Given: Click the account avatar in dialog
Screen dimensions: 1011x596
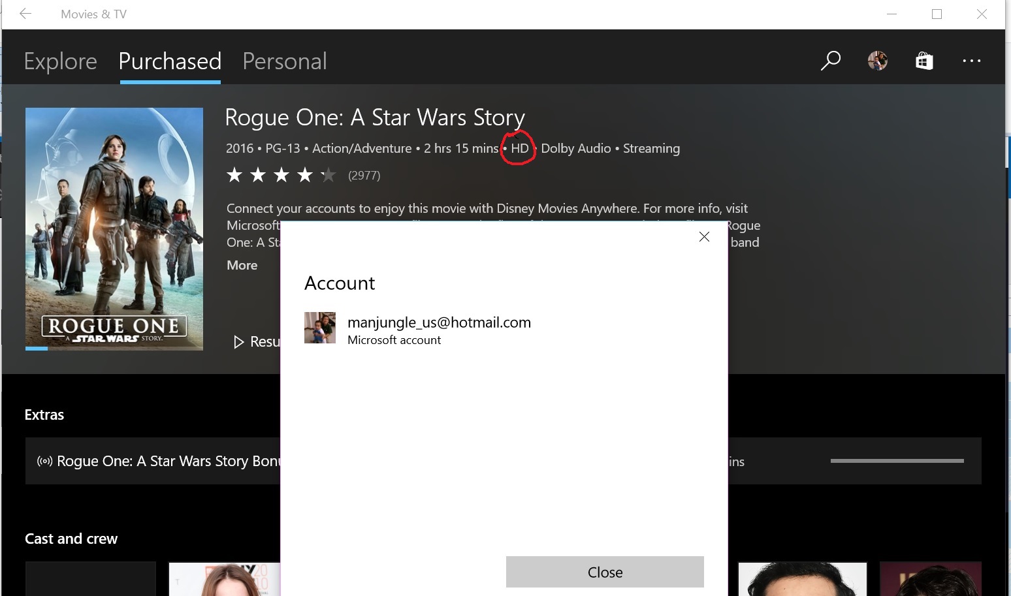Looking at the screenshot, I should [320, 328].
